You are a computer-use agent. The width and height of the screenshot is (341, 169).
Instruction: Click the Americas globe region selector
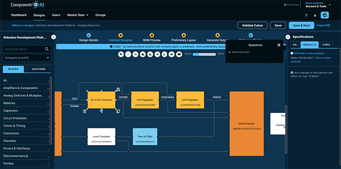[291, 5]
